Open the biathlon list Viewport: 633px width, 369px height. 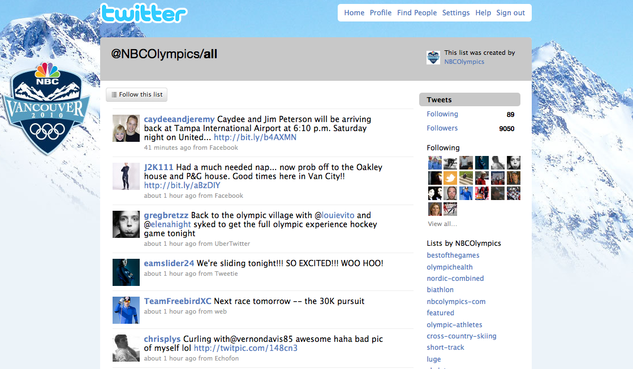[x=440, y=289]
